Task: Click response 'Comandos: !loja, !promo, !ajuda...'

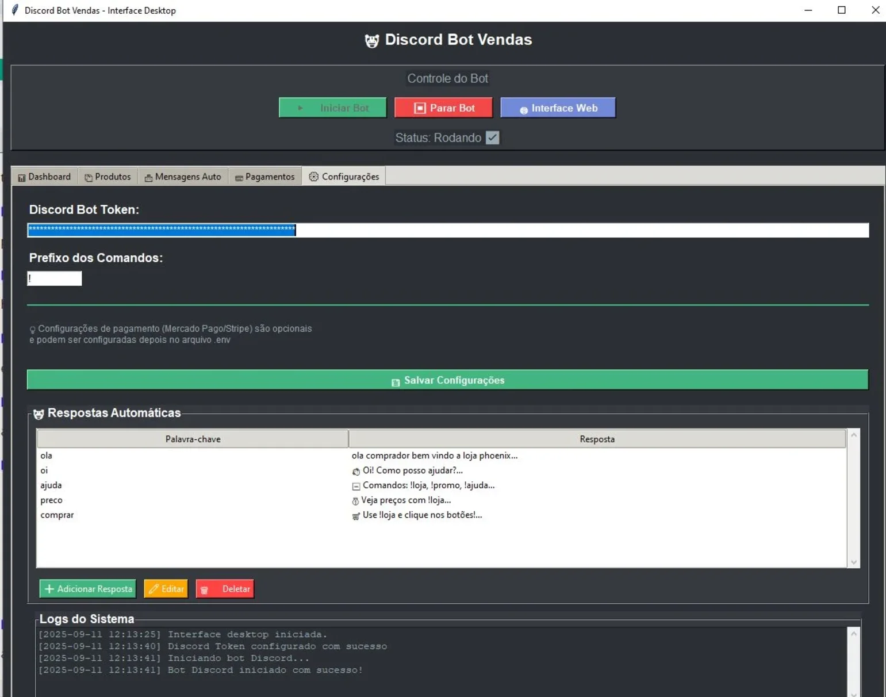Action: (x=429, y=485)
